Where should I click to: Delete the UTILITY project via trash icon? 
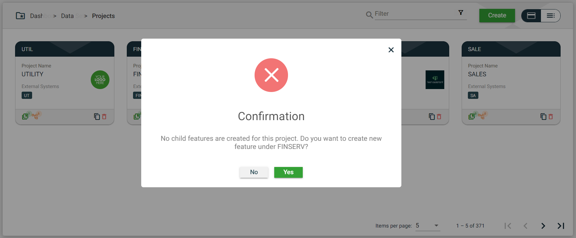coord(104,117)
